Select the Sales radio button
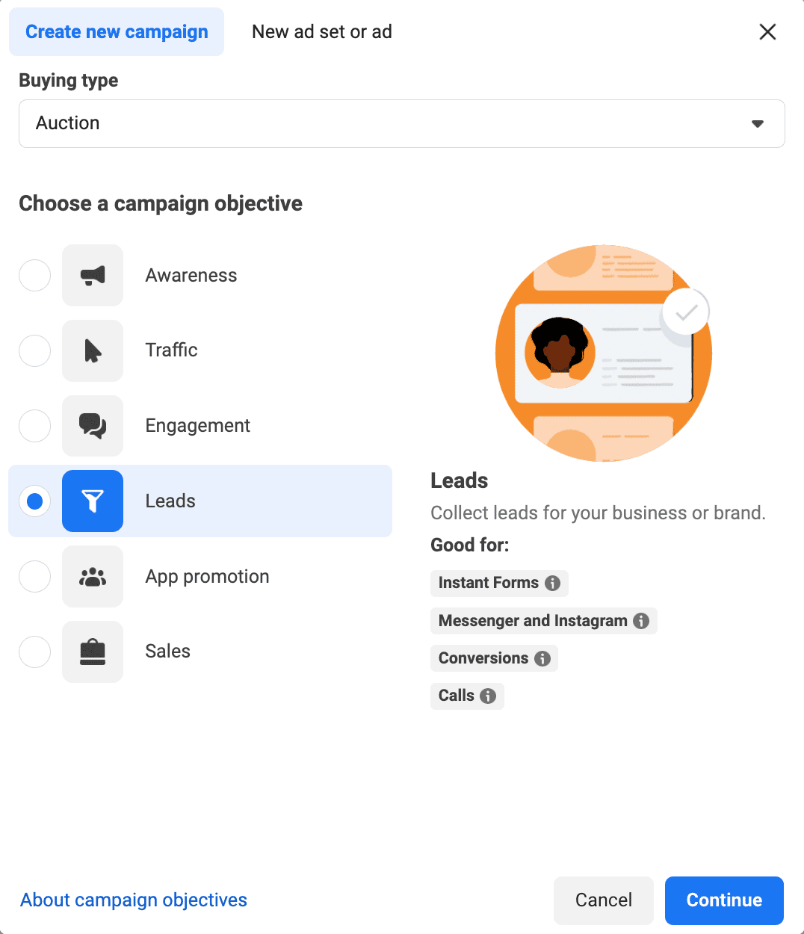This screenshot has width=804, height=934. 34,652
